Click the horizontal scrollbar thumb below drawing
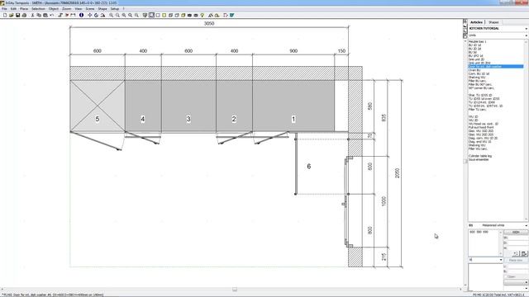This screenshot has width=529, height=297. (x=235, y=290)
